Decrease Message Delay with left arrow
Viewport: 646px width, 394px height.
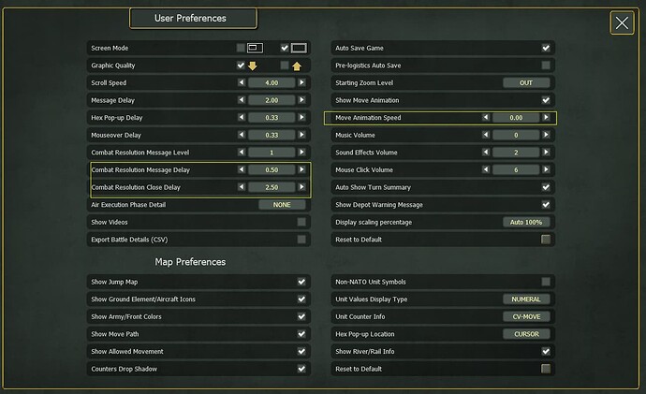pos(242,100)
